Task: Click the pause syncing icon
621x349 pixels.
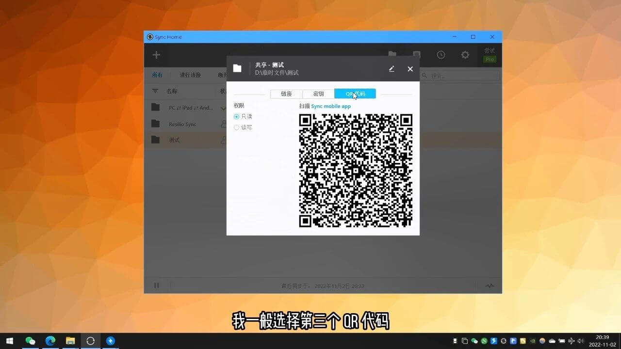Action: click(156, 286)
